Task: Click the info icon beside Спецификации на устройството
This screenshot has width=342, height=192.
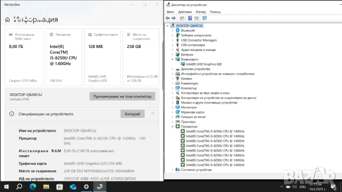Action: (x=12, y=114)
